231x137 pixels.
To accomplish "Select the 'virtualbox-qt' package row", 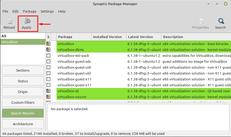I will (138, 91).
